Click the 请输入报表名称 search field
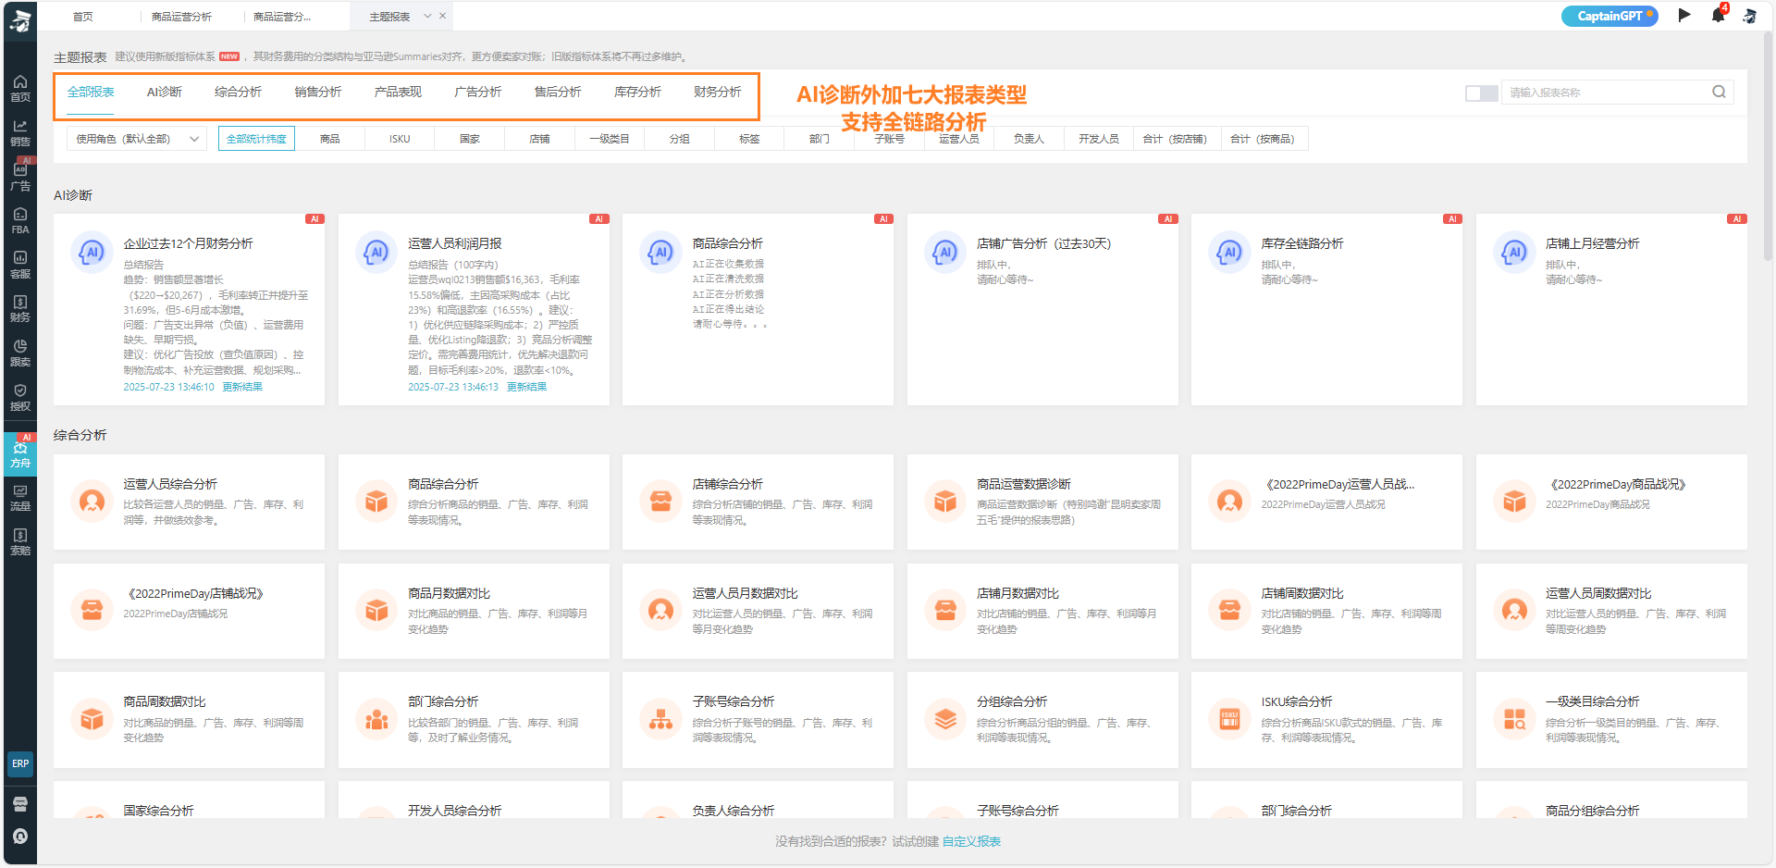 (x=1605, y=93)
